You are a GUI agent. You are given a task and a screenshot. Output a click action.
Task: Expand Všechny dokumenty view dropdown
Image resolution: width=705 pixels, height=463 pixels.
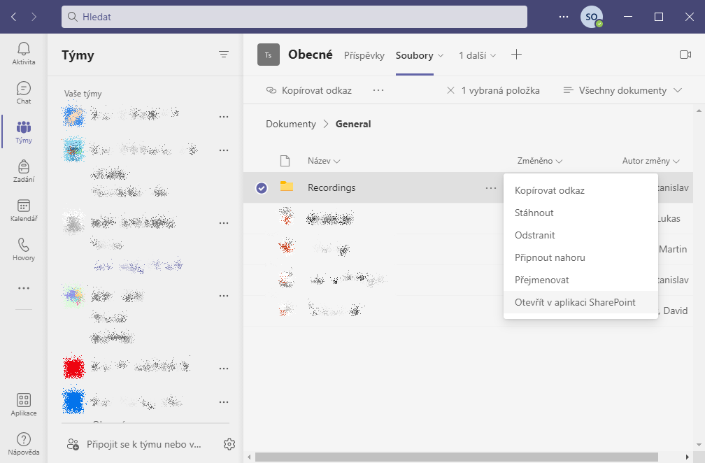(622, 90)
